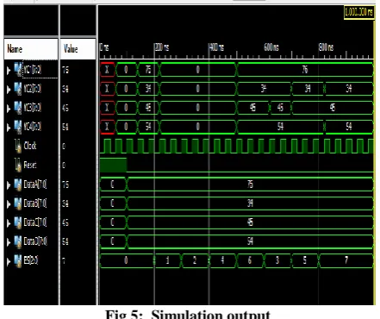Select the DataD[7:0] signal name

pos(35,241)
